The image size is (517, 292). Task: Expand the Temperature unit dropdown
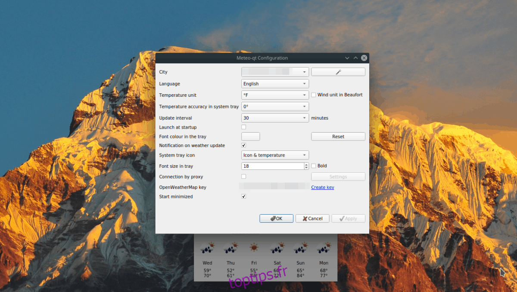coord(275,95)
